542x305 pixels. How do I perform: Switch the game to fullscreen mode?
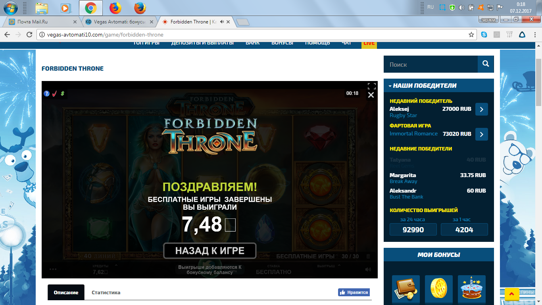371,86
